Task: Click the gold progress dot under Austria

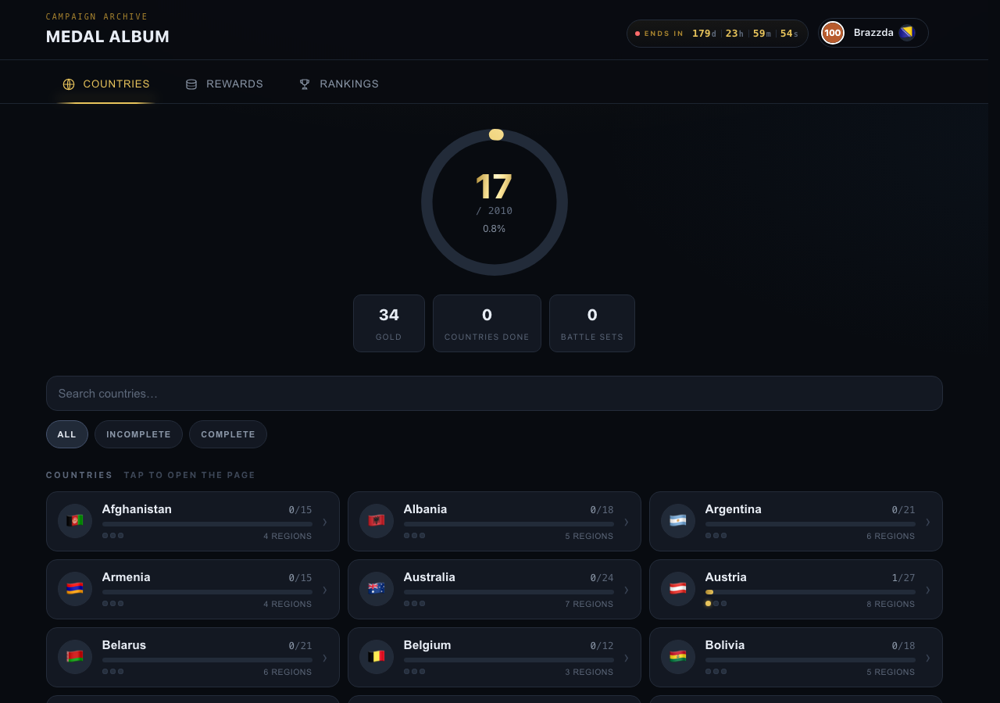Action: point(709,604)
